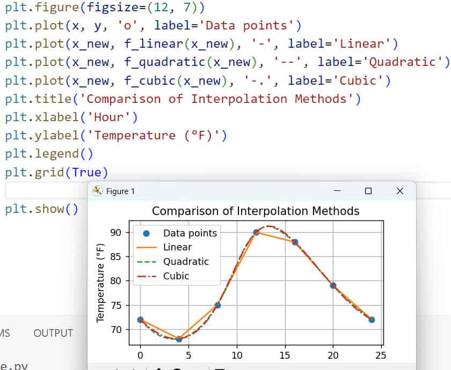Click the lowest data point at hour 4
The width and height of the screenshot is (451, 370).
coord(179,339)
